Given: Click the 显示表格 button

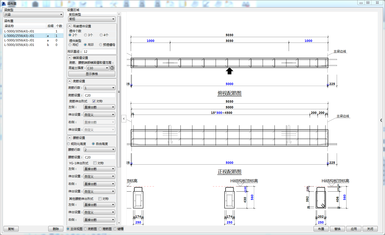Looking at the screenshot, I should (92, 74).
